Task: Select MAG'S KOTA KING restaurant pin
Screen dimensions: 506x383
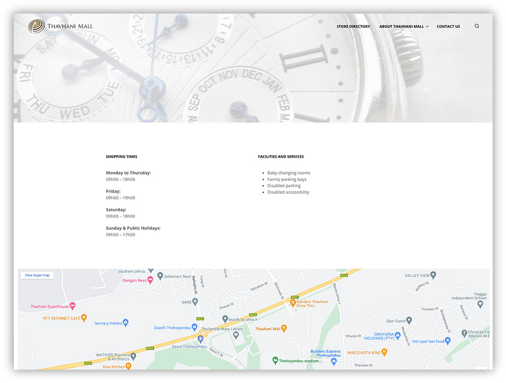Action: pyautogui.click(x=385, y=352)
